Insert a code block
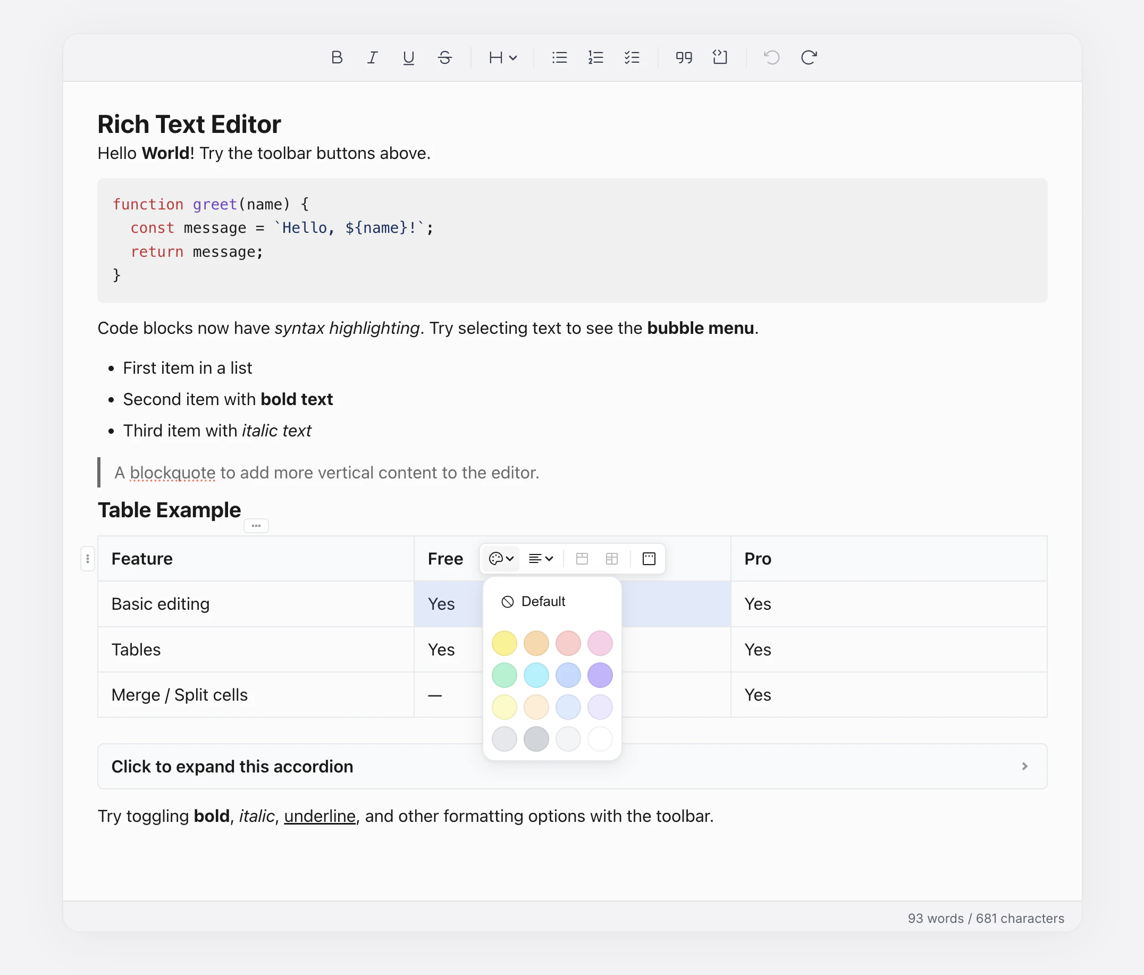The width and height of the screenshot is (1144, 975). (x=720, y=57)
